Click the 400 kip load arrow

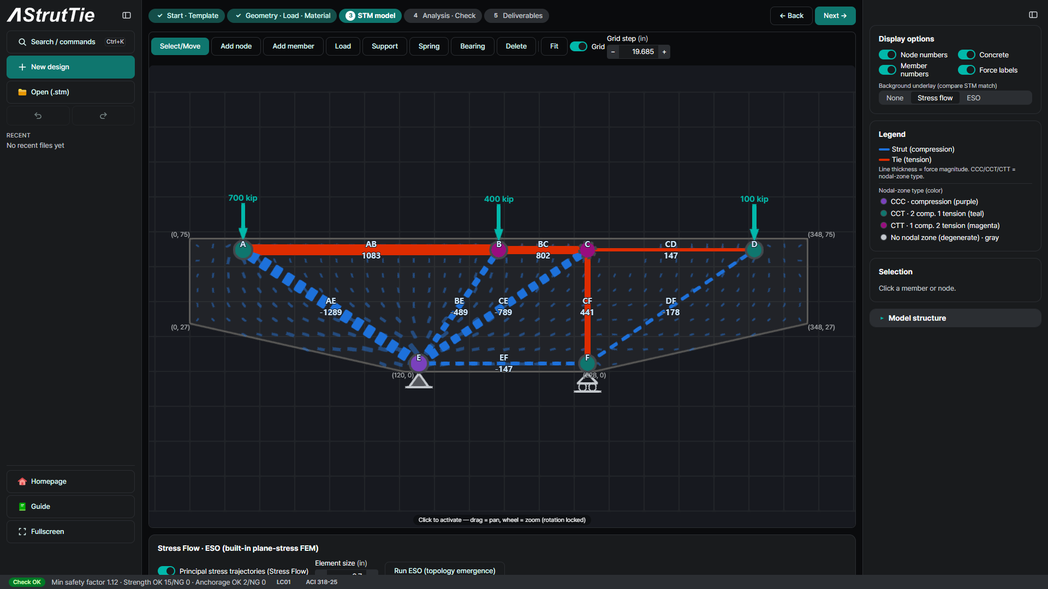coord(498,221)
